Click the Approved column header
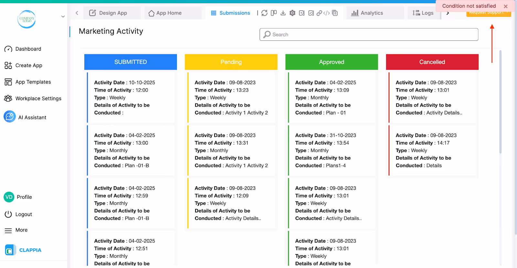 tap(332, 62)
